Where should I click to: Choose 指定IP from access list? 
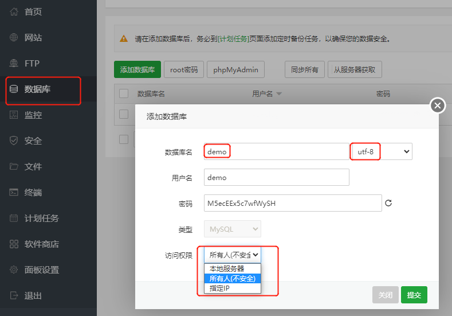pyautogui.click(x=233, y=288)
